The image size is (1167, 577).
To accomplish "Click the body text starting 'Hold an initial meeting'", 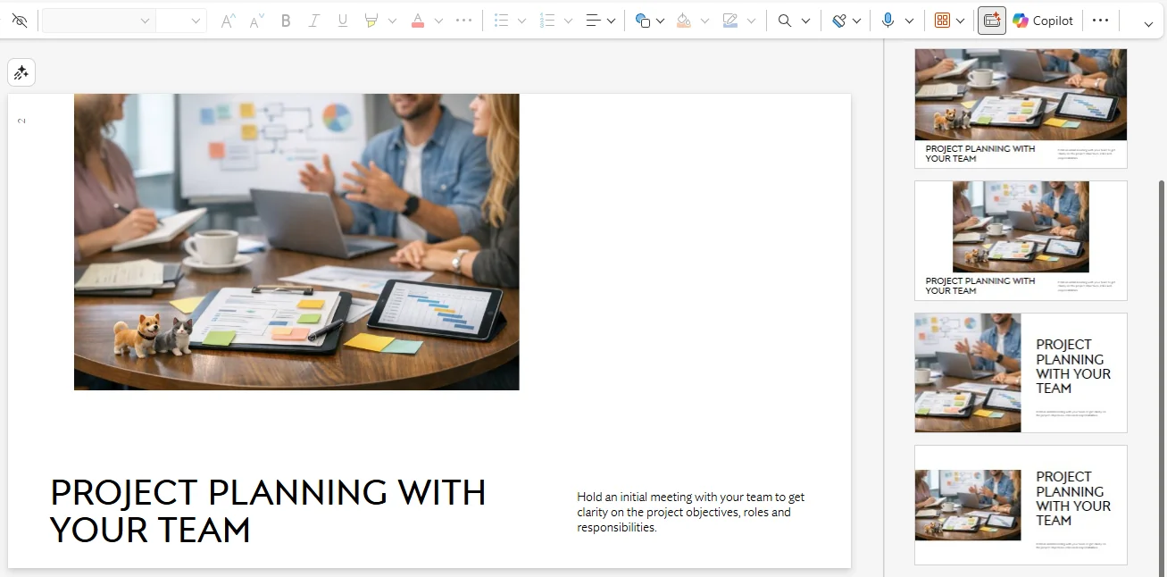I will point(691,512).
